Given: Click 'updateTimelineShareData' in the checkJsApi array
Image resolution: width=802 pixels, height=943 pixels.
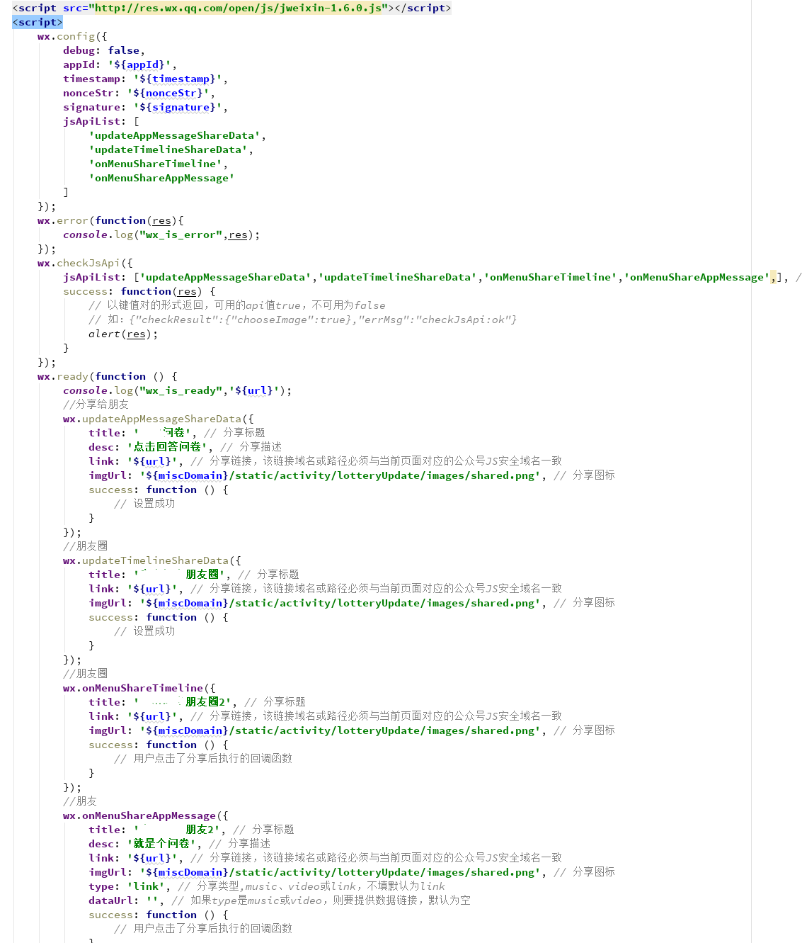Looking at the screenshot, I should pos(397,277).
